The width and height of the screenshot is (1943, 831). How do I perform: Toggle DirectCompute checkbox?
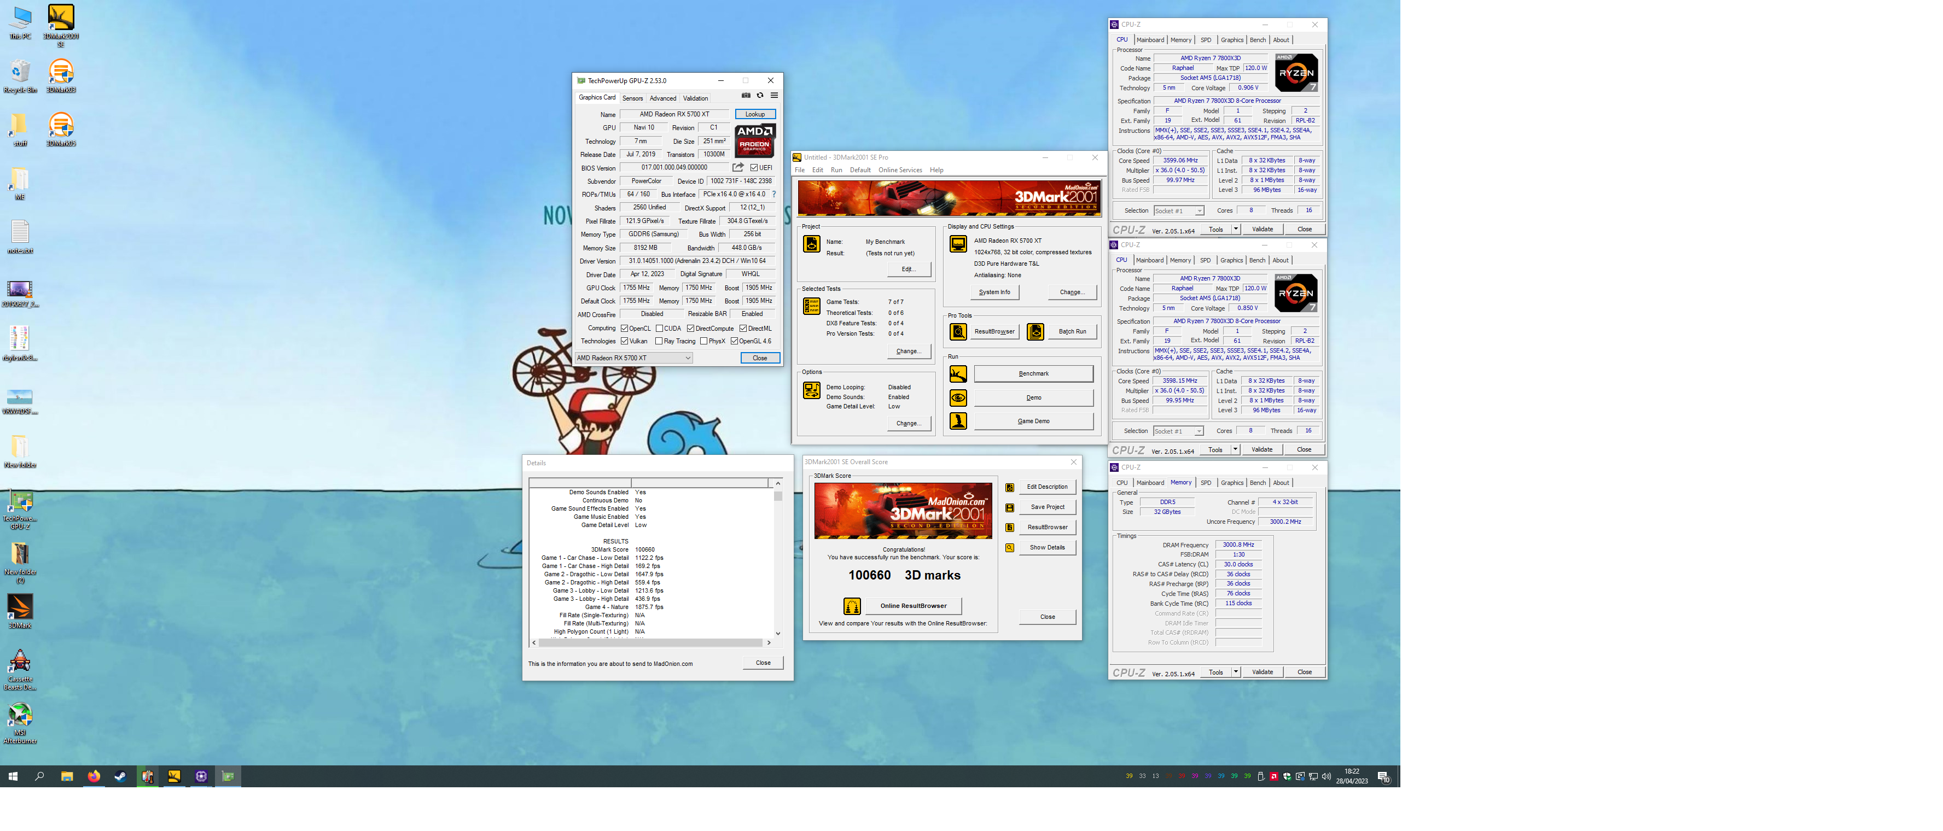[x=690, y=329]
